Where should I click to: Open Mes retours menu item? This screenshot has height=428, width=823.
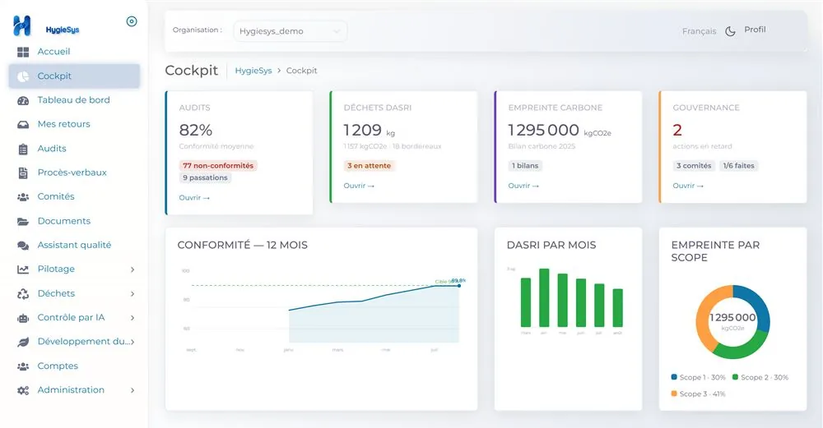pyautogui.click(x=75, y=124)
